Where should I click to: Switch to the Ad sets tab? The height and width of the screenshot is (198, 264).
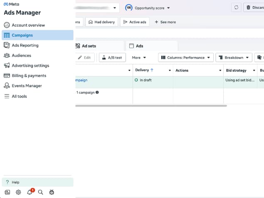coord(89,46)
